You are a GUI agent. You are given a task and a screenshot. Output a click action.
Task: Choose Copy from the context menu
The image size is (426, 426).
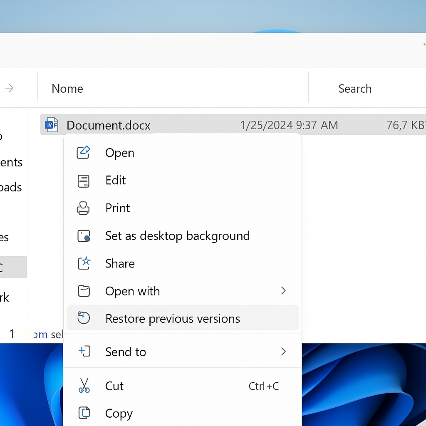coord(183,413)
